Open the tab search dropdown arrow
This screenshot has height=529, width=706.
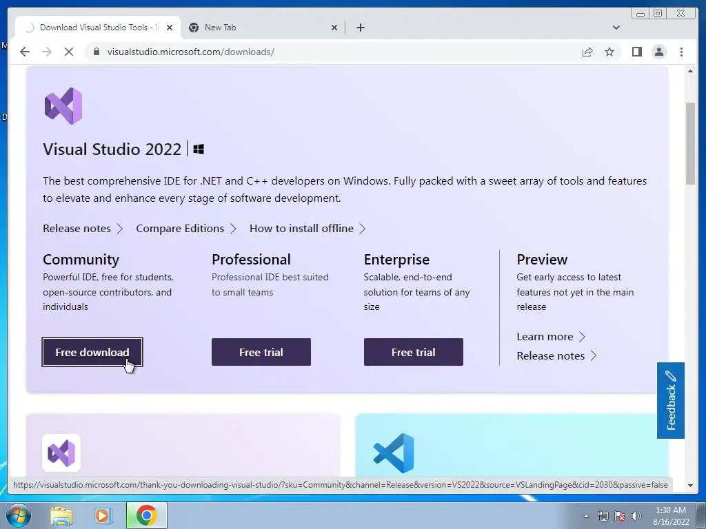[616, 28]
